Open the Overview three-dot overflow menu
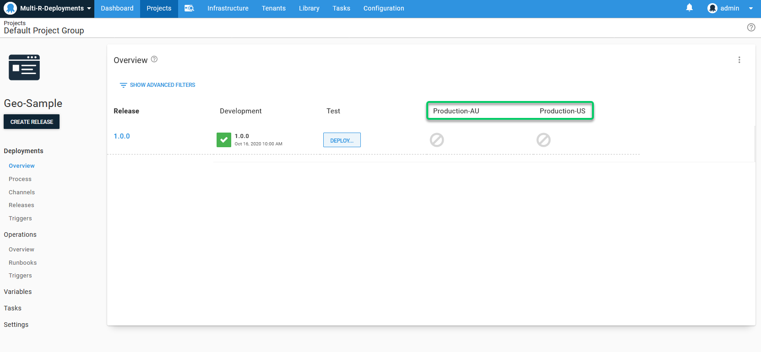 pos(739,60)
